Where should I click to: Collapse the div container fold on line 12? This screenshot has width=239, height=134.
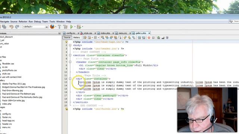coord(70,79)
